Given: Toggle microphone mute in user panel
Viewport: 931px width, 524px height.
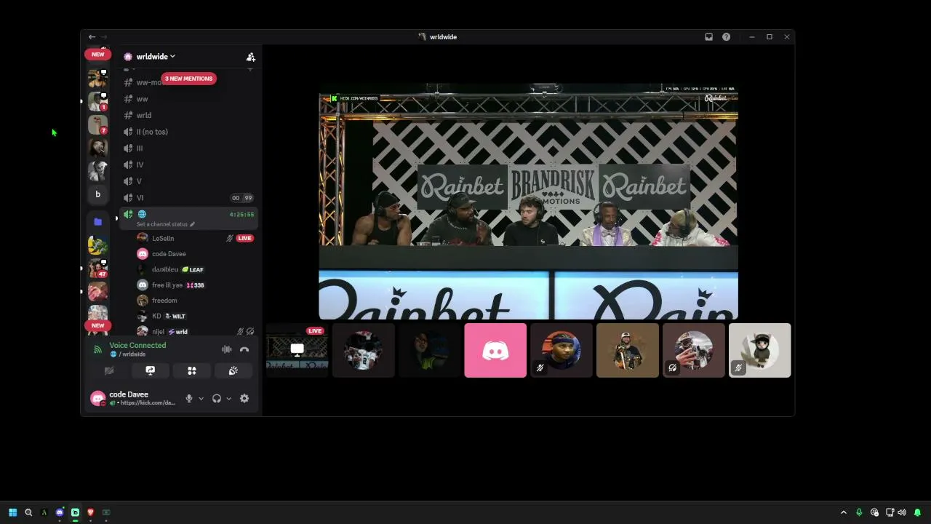Looking at the screenshot, I should tap(189, 399).
